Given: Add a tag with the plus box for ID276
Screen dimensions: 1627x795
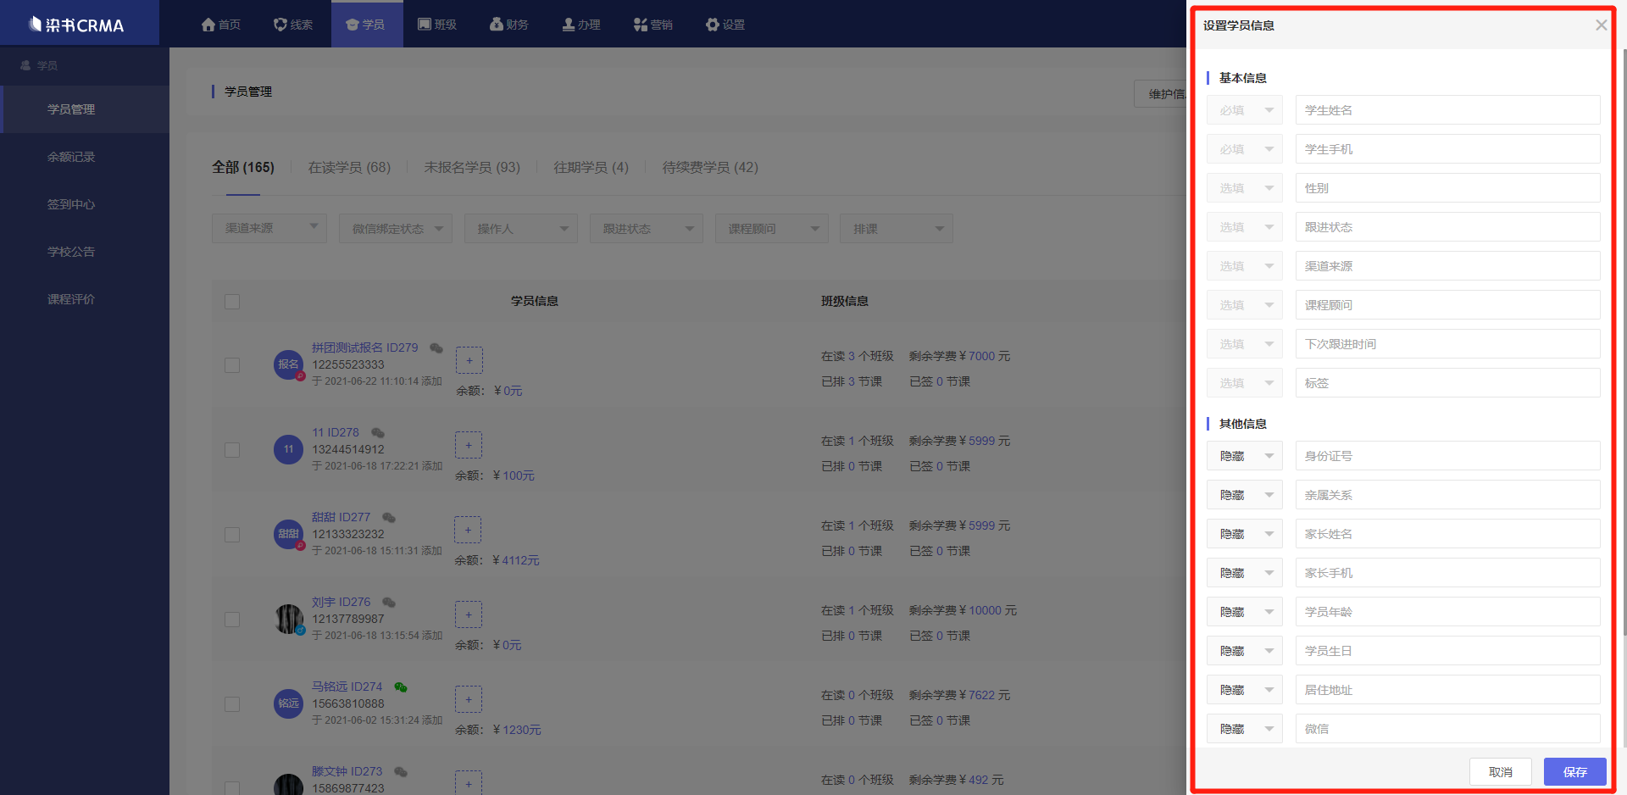Looking at the screenshot, I should (x=469, y=614).
